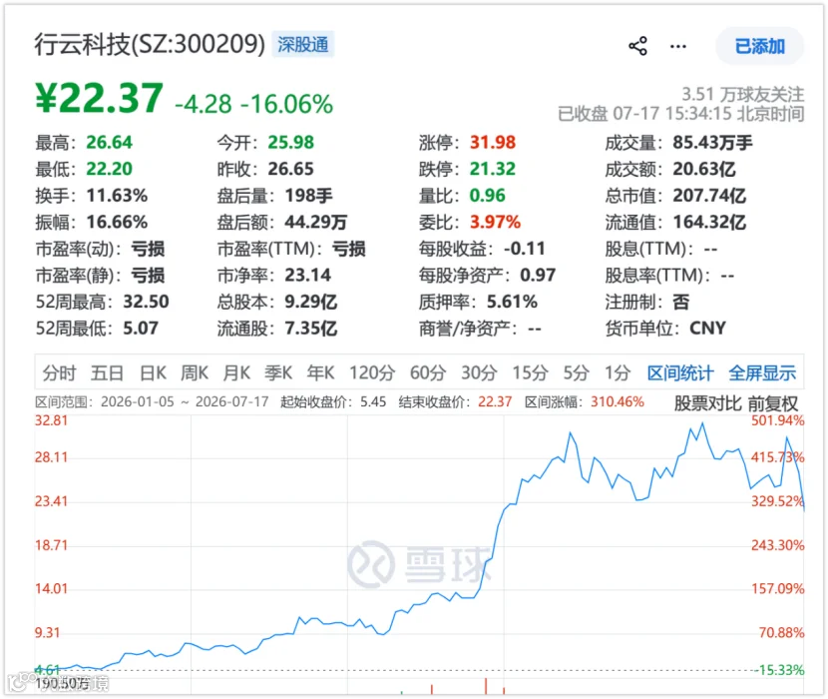This screenshot has width=828, height=699.
Task: Click the 跌停 value 21.32
Action: point(493,169)
